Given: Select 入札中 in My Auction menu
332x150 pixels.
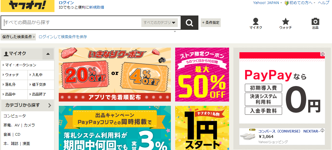Looking at the screenshot, I should 37,75.
